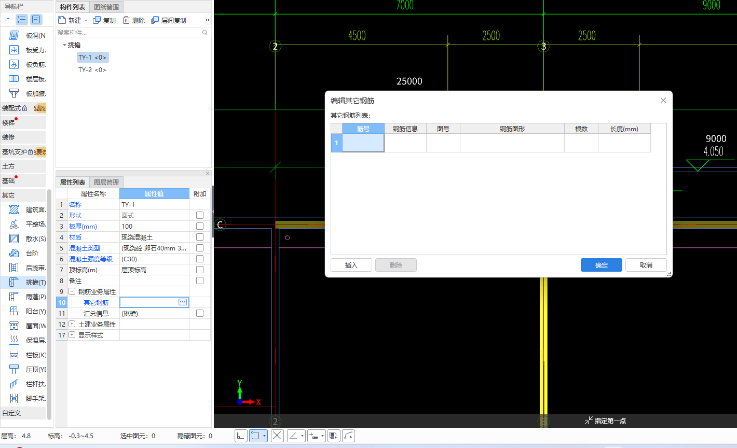Tick the 附加 checkbox for 材质 row

(x=200, y=237)
